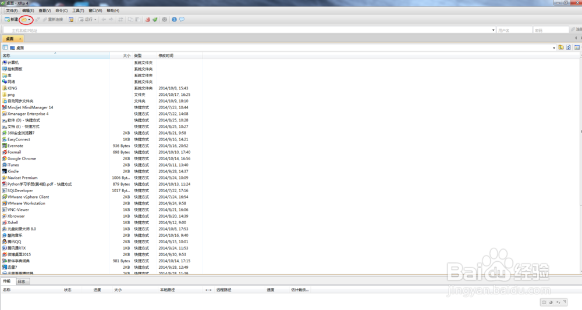
Task: Go to parent folder icon
Action: 561,48
